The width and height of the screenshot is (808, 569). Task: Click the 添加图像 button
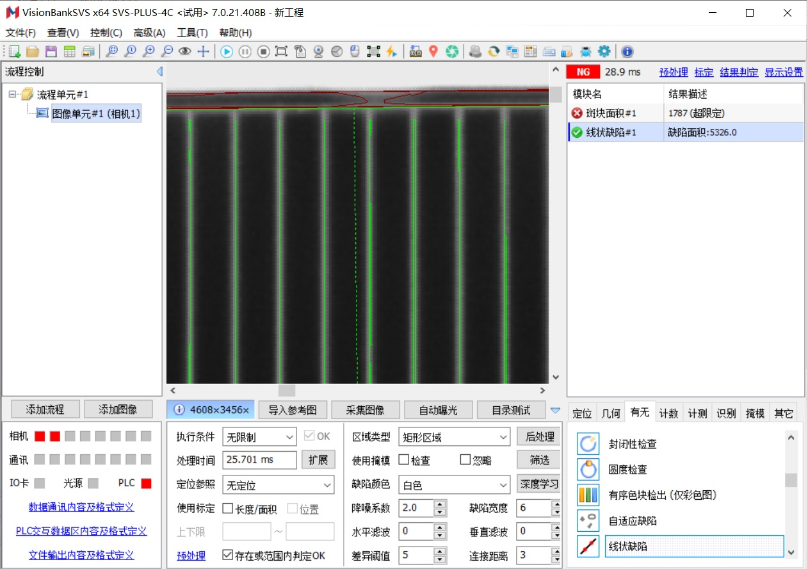[x=117, y=409]
